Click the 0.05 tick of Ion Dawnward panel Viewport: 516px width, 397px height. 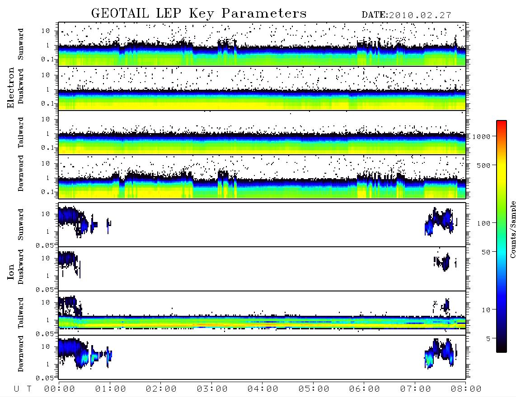click(44, 378)
